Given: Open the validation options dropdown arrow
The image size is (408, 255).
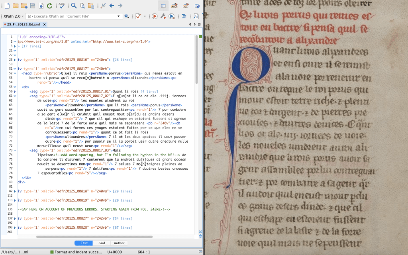Looking at the screenshot, I should click(x=145, y=16).
